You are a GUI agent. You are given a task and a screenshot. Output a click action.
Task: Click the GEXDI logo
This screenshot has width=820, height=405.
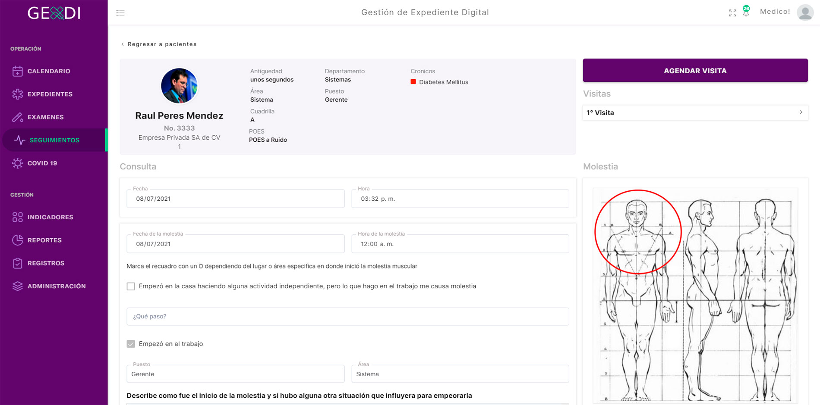point(54,13)
